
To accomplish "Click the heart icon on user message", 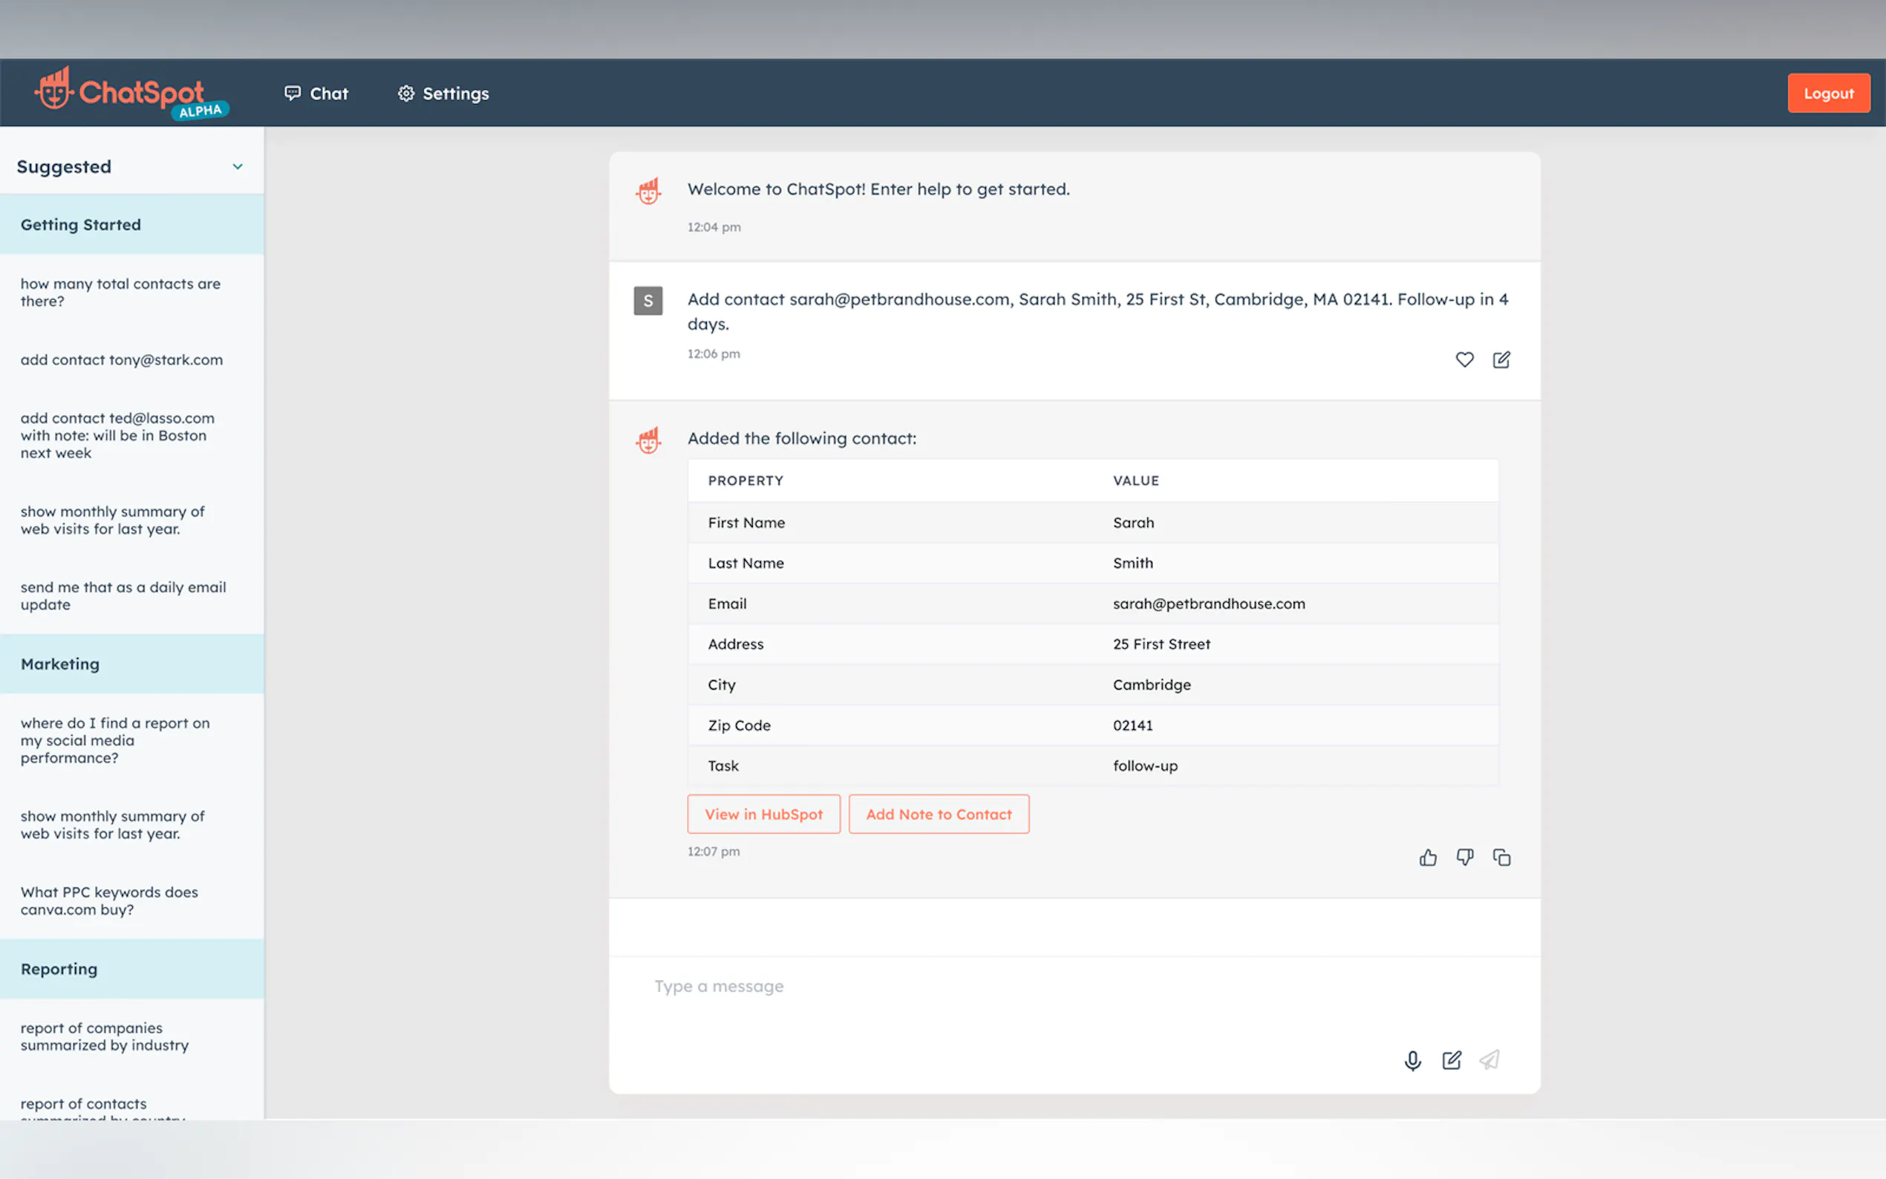I will [1464, 359].
